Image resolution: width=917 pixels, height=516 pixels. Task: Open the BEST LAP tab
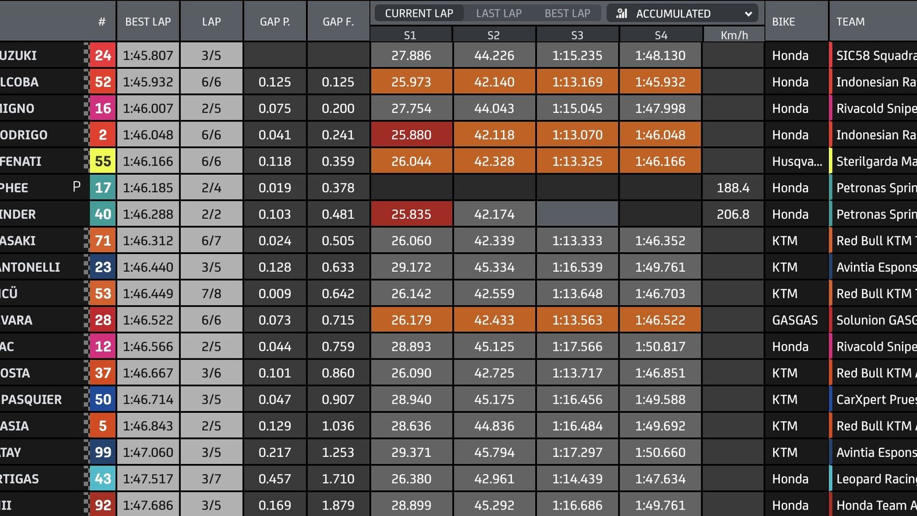coord(567,13)
